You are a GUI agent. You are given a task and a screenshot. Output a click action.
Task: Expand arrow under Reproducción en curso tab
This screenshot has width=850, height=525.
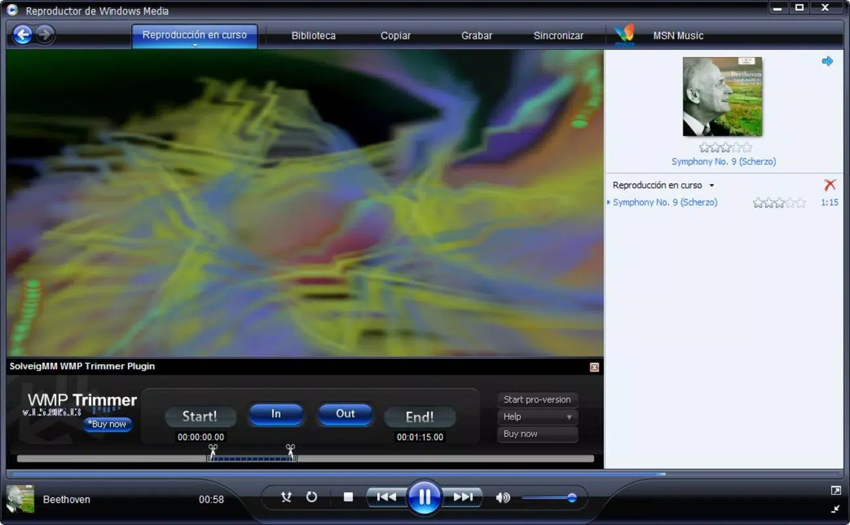195,45
